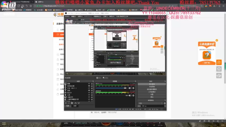The height and width of the screenshot is (127, 226).
Task: Click the browser undo/back arrow icon
Action: pyautogui.click(x=27, y=6)
